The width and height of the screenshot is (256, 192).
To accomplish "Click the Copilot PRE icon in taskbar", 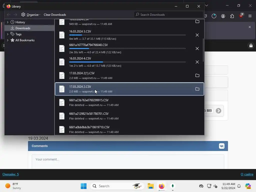I will [x=248, y=186].
